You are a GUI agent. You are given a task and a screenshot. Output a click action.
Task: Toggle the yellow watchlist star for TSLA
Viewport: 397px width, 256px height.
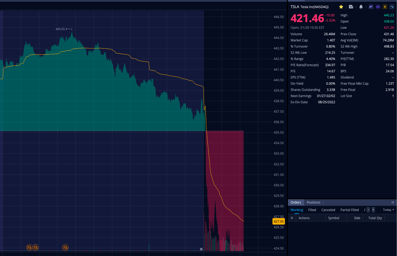coord(341,7)
